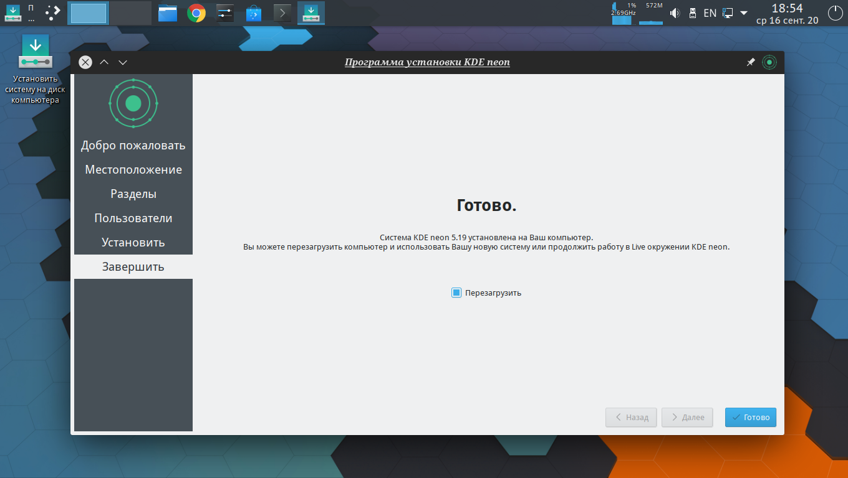This screenshot has height=478, width=848.
Task: Pin the installer window with pushpin icon
Action: tap(751, 62)
